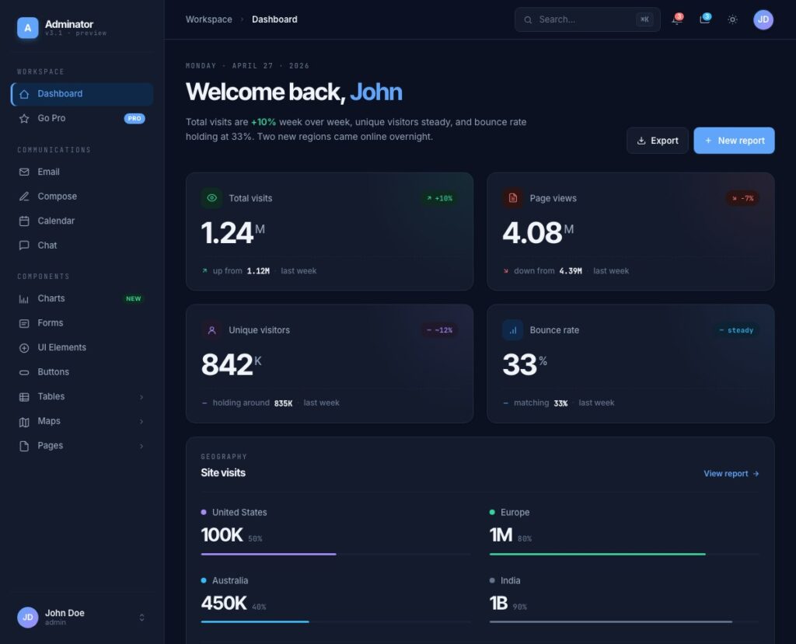Open the notifications bell icon
Image resolution: width=796 pixels, height=644 pixels.
pos(676,19)
